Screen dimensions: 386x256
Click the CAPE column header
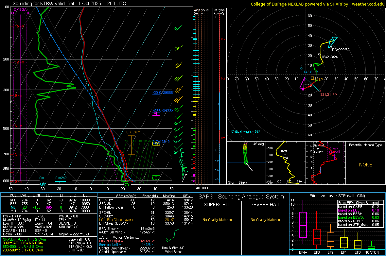point(25,195)
